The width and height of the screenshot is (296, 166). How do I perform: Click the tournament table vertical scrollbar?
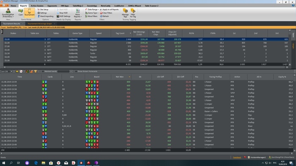tap(290, 47)
